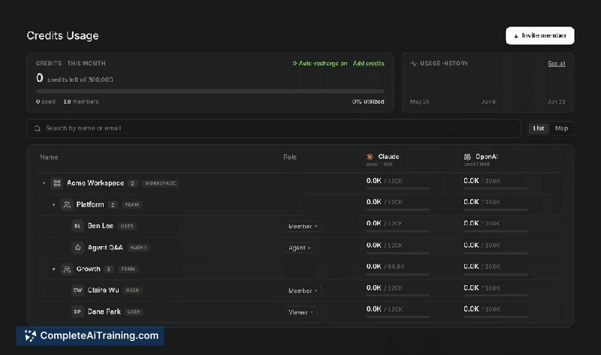Image resolution: width=601 pixels, height=355 pixels.
Task: Click Acme Workspace Claude usage bar
Action: click(398, 188)
